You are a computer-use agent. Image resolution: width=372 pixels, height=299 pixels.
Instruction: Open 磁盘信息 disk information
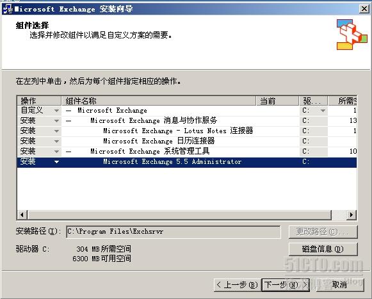[x=323, y=249]
